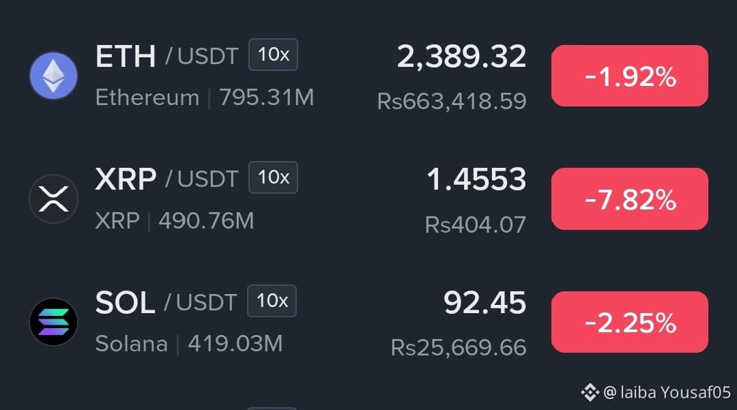This screenshot has width=737, height=410.
Task: Open the @laiba Yousaf05 profile watermark
Action: pos(667,392)
